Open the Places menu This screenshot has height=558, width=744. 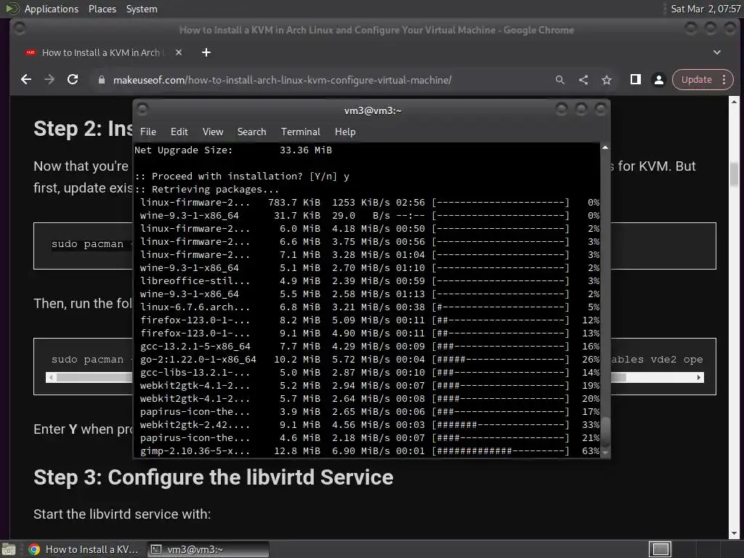click(102, 9)
